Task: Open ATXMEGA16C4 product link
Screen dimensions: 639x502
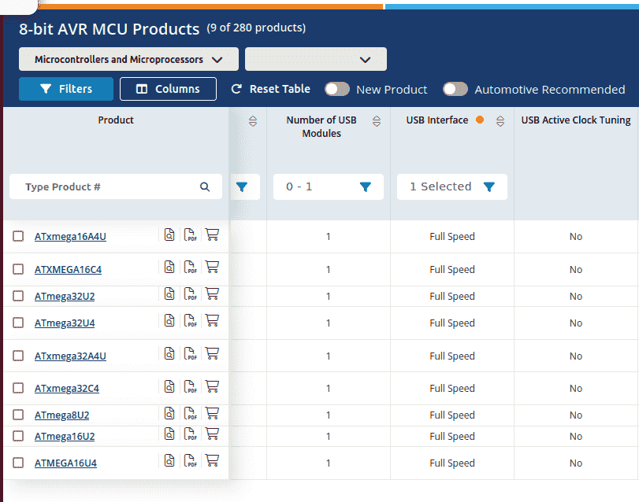Action: pyautogui.click(x=68, y=269)
